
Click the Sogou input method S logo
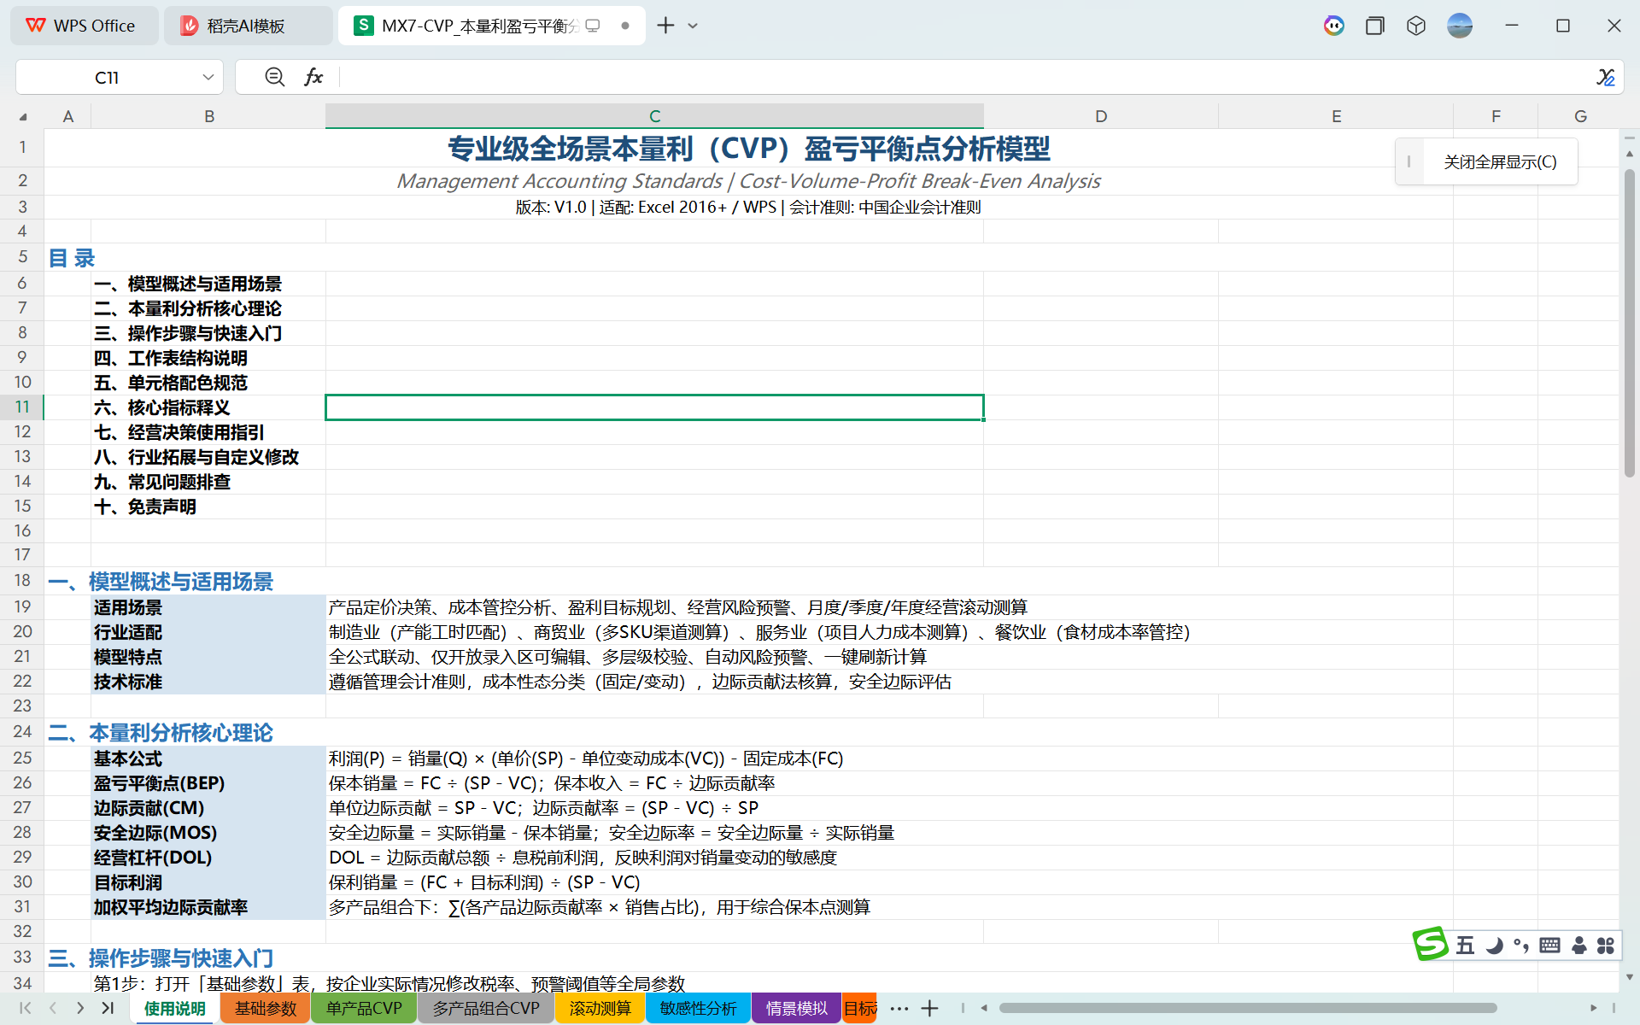click(1429, 944)
